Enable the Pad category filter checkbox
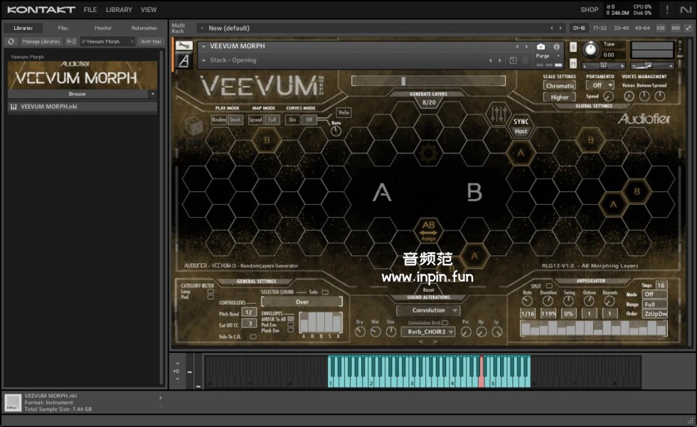This screenshot has width=697, height=427. point(211,297)
